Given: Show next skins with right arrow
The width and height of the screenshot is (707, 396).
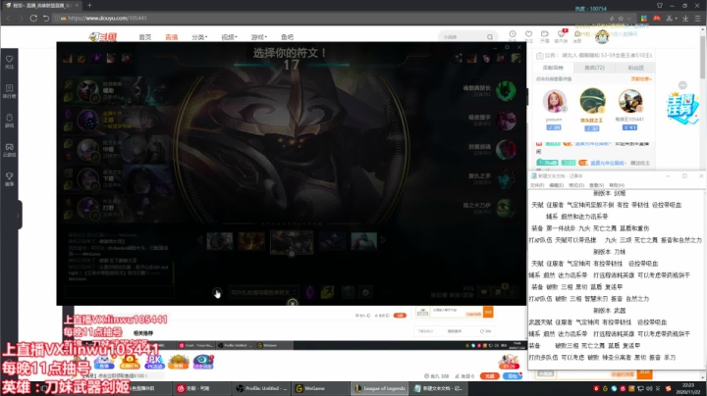Looking at the screenshot, I should coord(383,241).
